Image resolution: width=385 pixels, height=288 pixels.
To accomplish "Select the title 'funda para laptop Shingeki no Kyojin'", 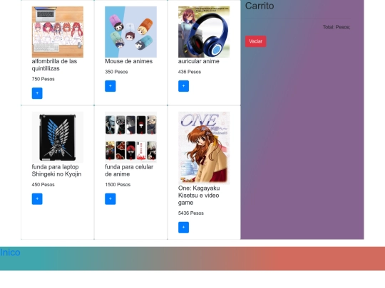I will pyautogui.click(x=56, y=171).
